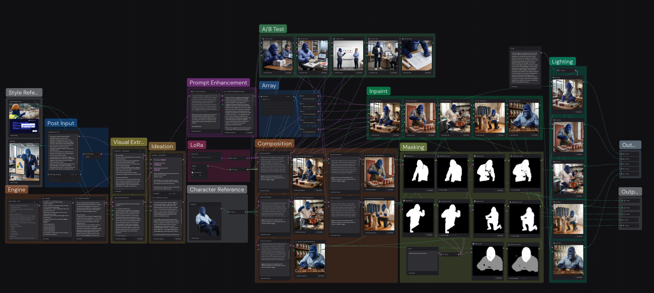Select seated gorilla Character Reference image

205,221
